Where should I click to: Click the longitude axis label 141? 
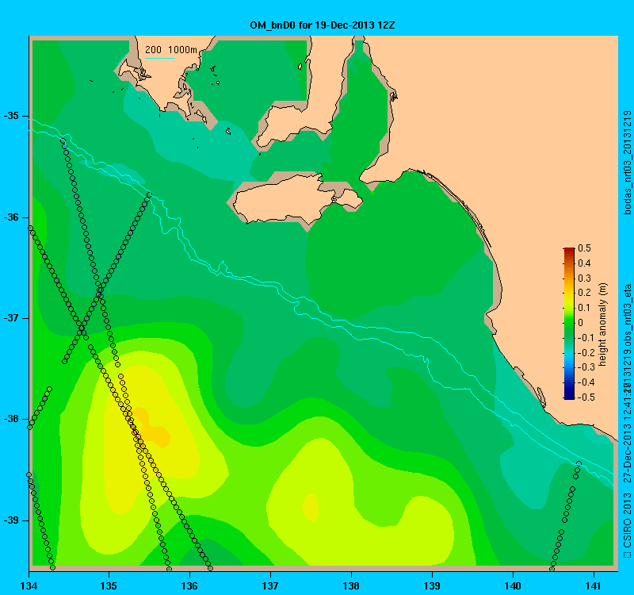click(x=594, y=585)
